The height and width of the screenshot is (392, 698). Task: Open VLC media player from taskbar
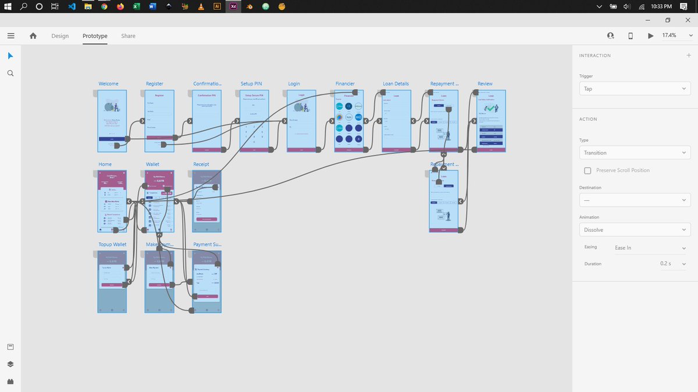tap(201, 6)
